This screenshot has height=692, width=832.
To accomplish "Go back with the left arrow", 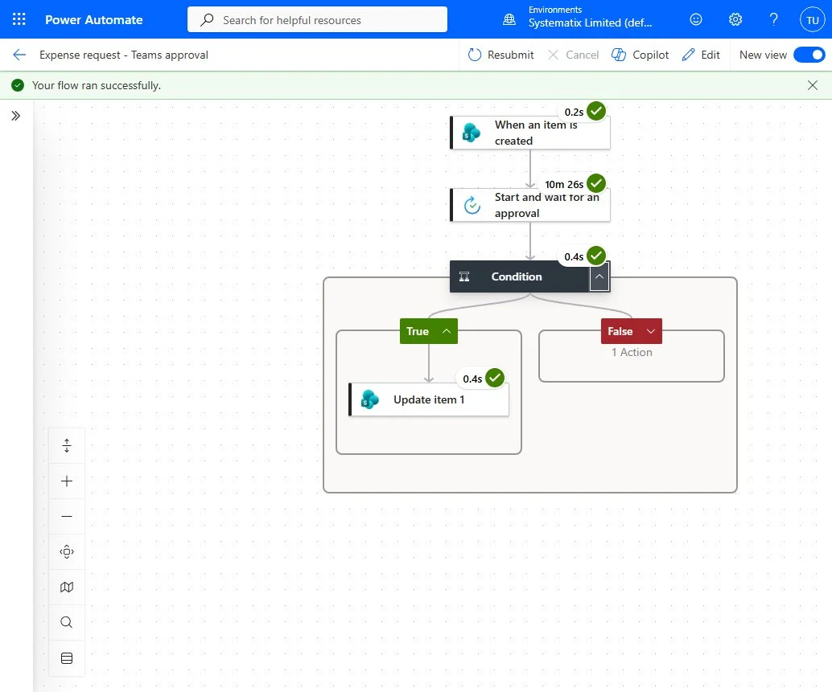I will coord(19,55).
